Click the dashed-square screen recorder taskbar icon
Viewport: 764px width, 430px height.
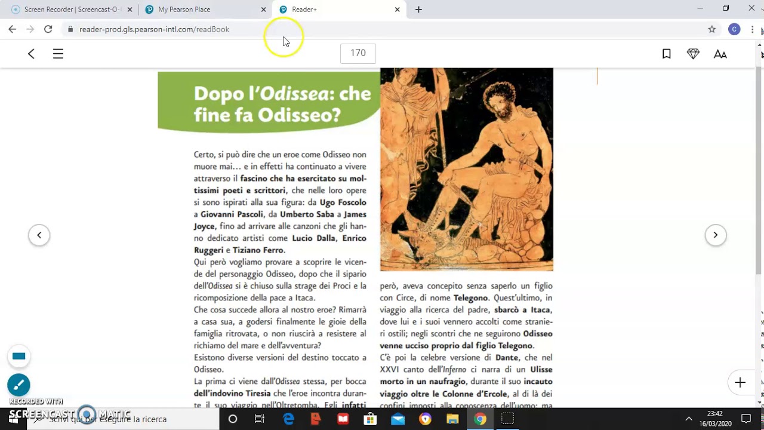[507, 419]
